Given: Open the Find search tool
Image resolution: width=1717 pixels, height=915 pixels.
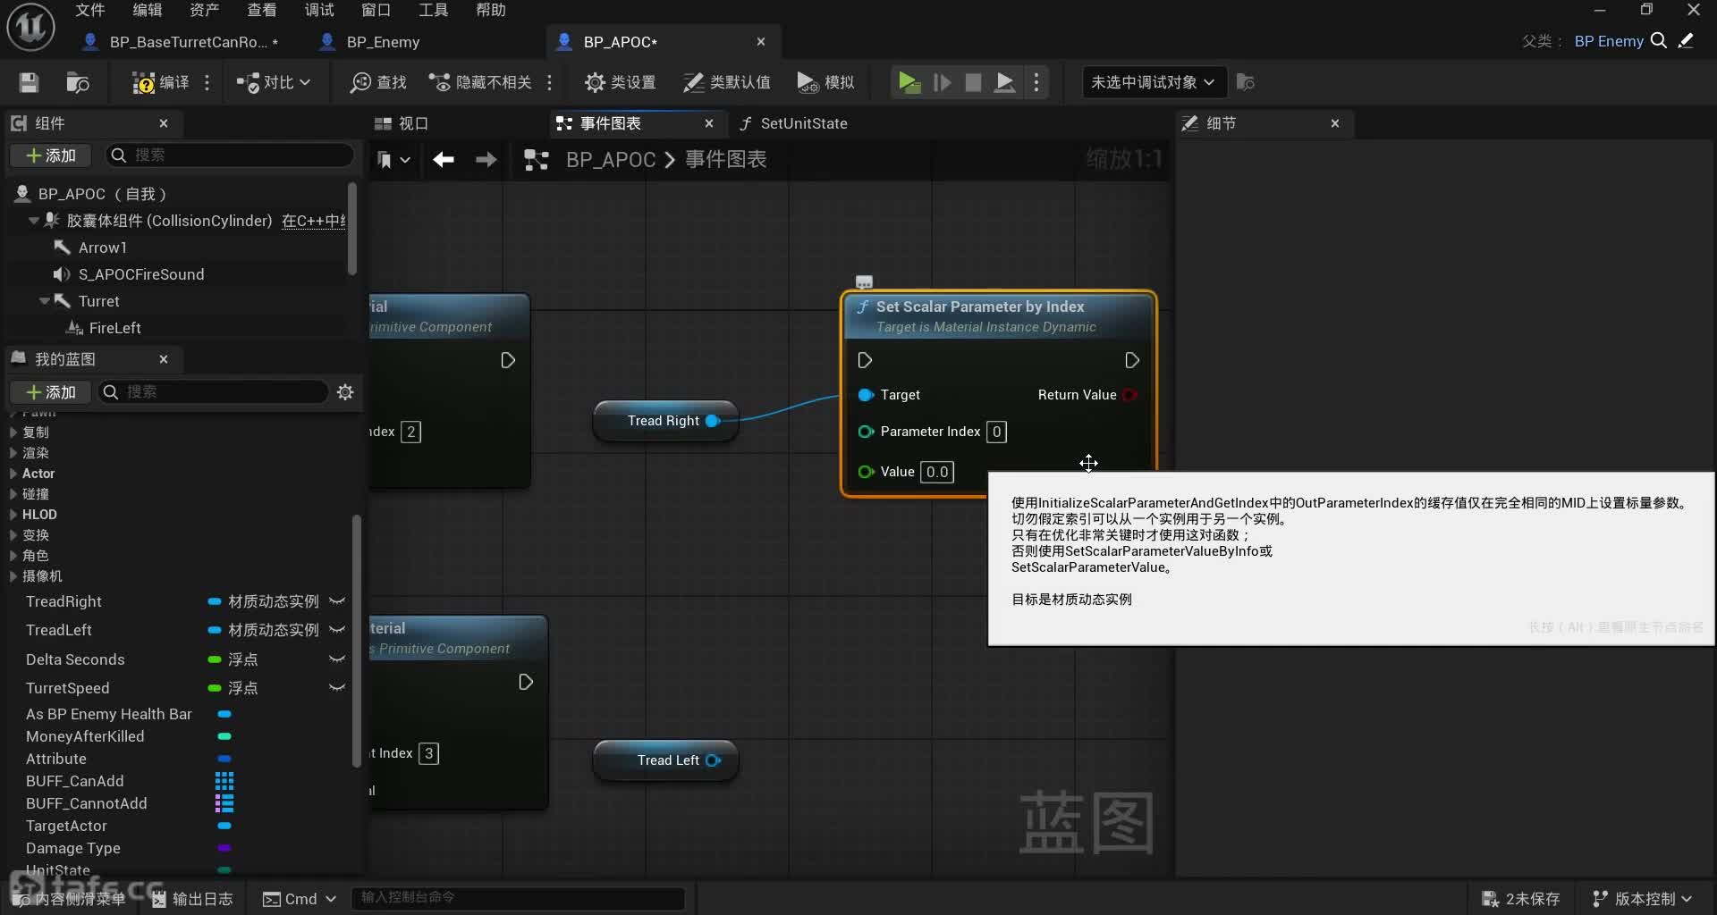Looking at the screenshot, I should 377,82.
